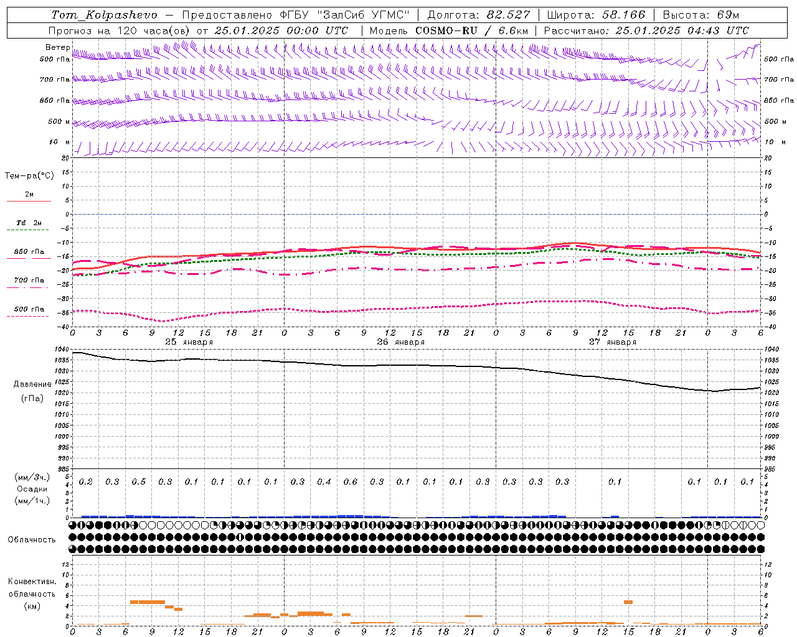The width and height of the screenshot is (797, 637).
Task: Click the 10 м wind level label on the left axis
Action: [59, 142]
